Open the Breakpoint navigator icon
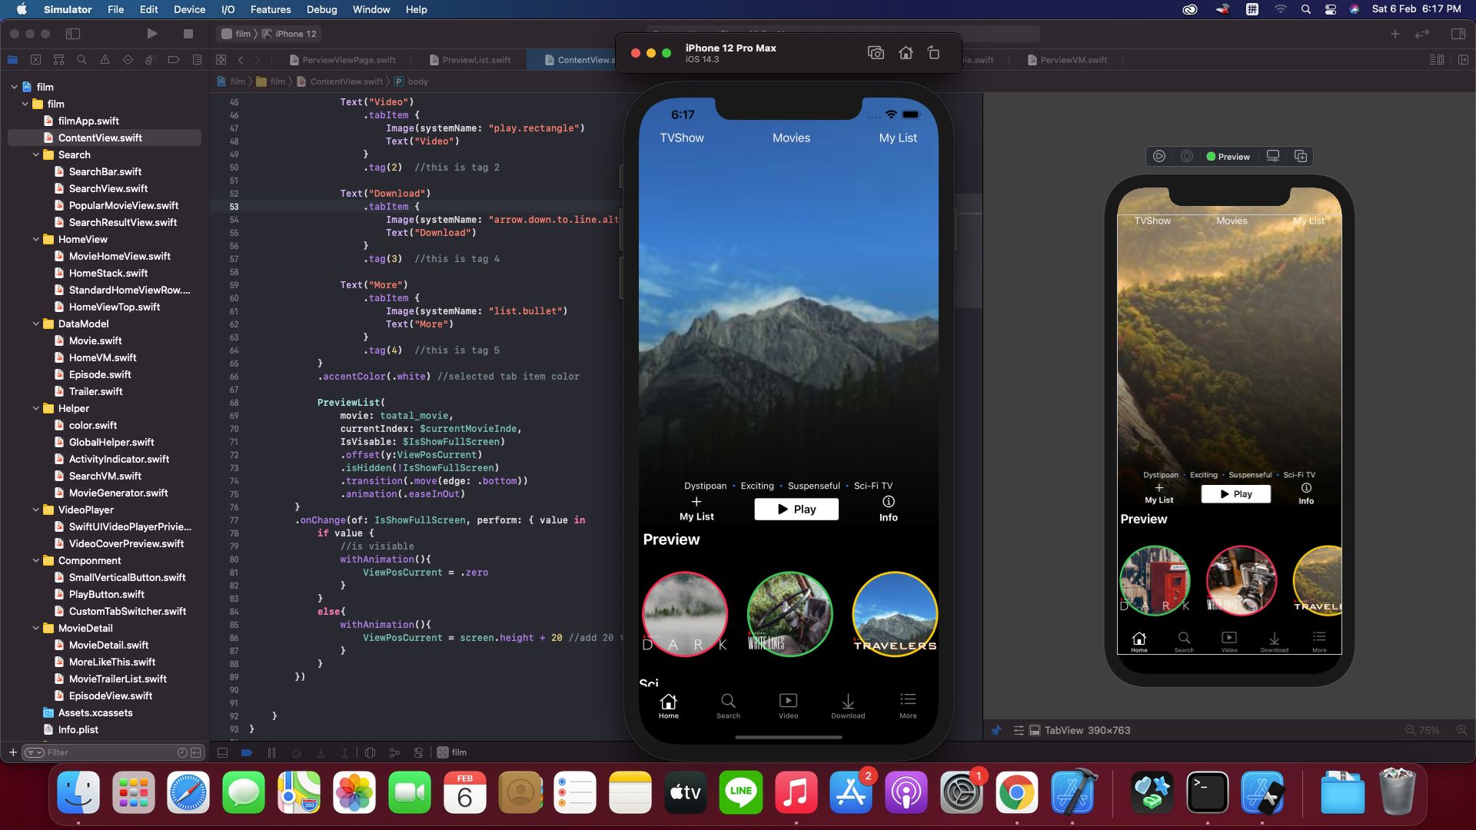 pos(174,59)
